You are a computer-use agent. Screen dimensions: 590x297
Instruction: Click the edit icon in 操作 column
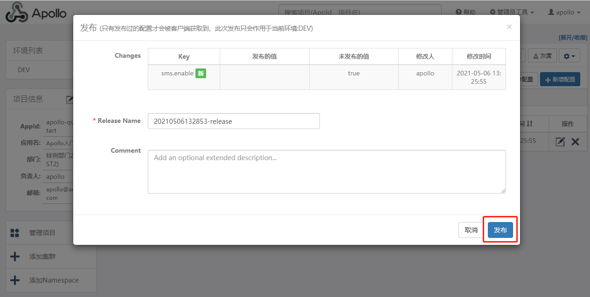[x=560, y=142]
